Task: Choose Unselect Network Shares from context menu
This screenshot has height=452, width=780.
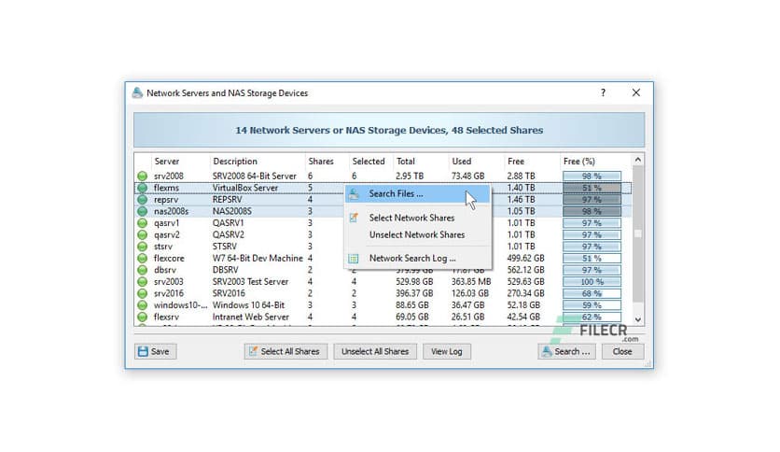Action: coord(416,234)
